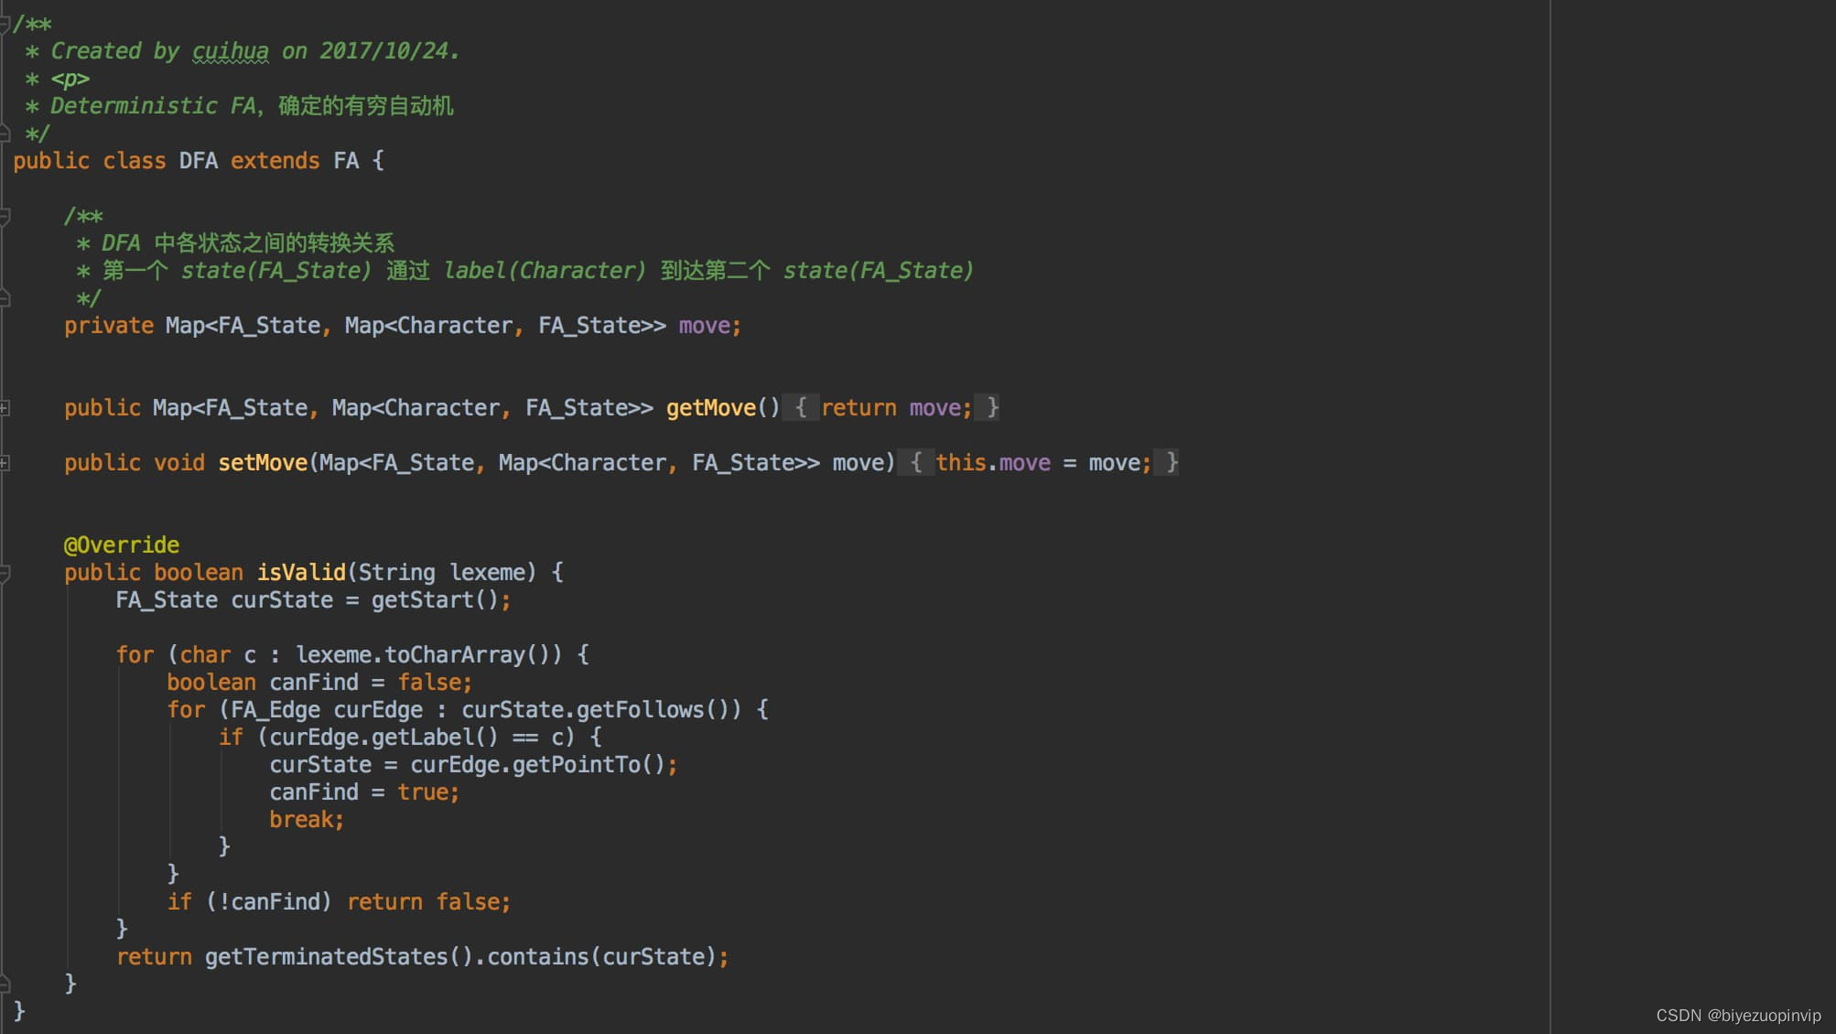Click the break statement inside the loop

pyautogui.click(x=302, y=819)
